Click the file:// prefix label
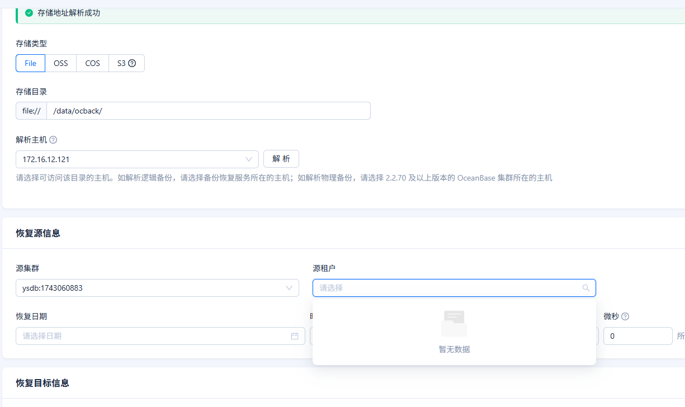This screenshot has width=685, height=407. (31, 111)
